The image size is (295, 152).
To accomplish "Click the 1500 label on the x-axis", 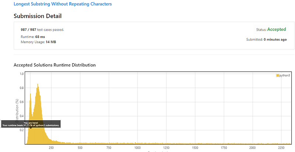I will [195, 148].
